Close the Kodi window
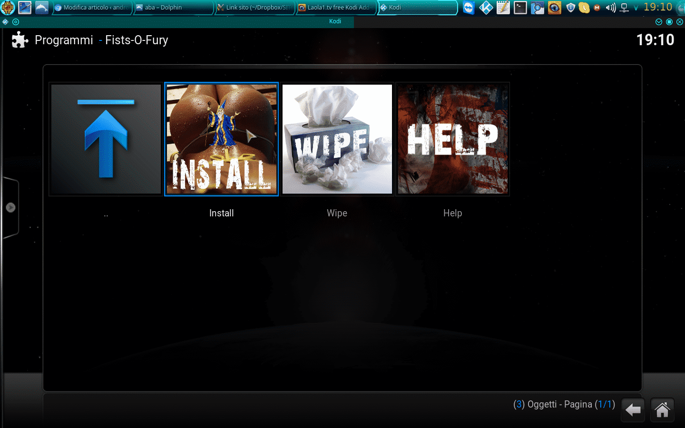Image resolution: width=685 pixels, height=428 pixels. (680, 22)
